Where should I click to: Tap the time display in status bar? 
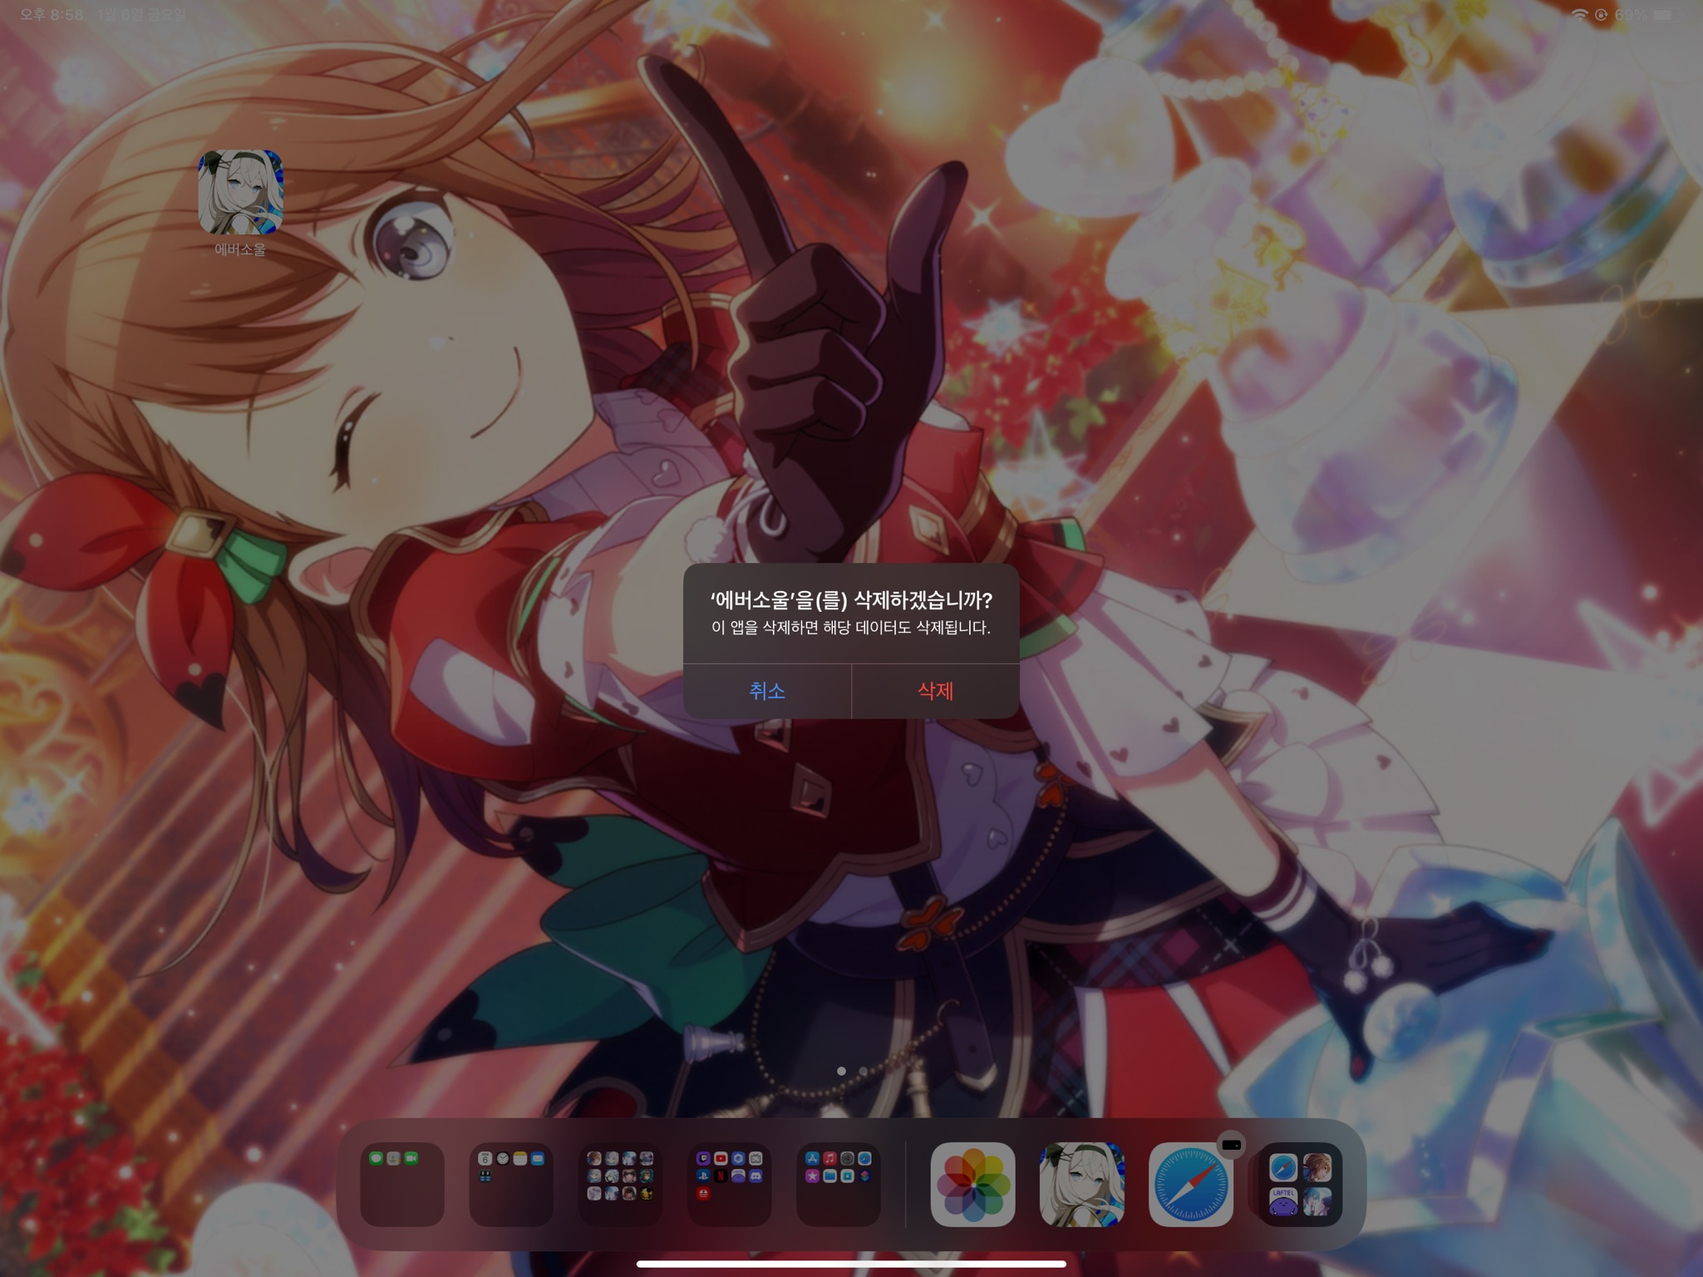click(x=52, y=14)
